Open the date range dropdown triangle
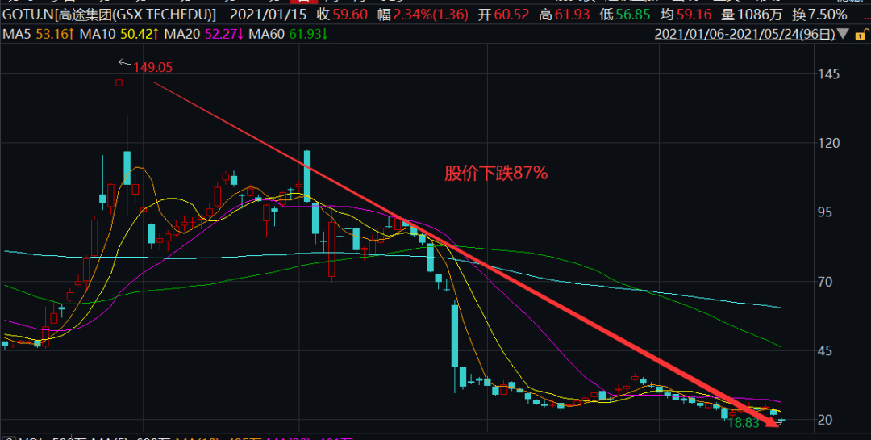 pyautogui.click(x=844, y=34)
